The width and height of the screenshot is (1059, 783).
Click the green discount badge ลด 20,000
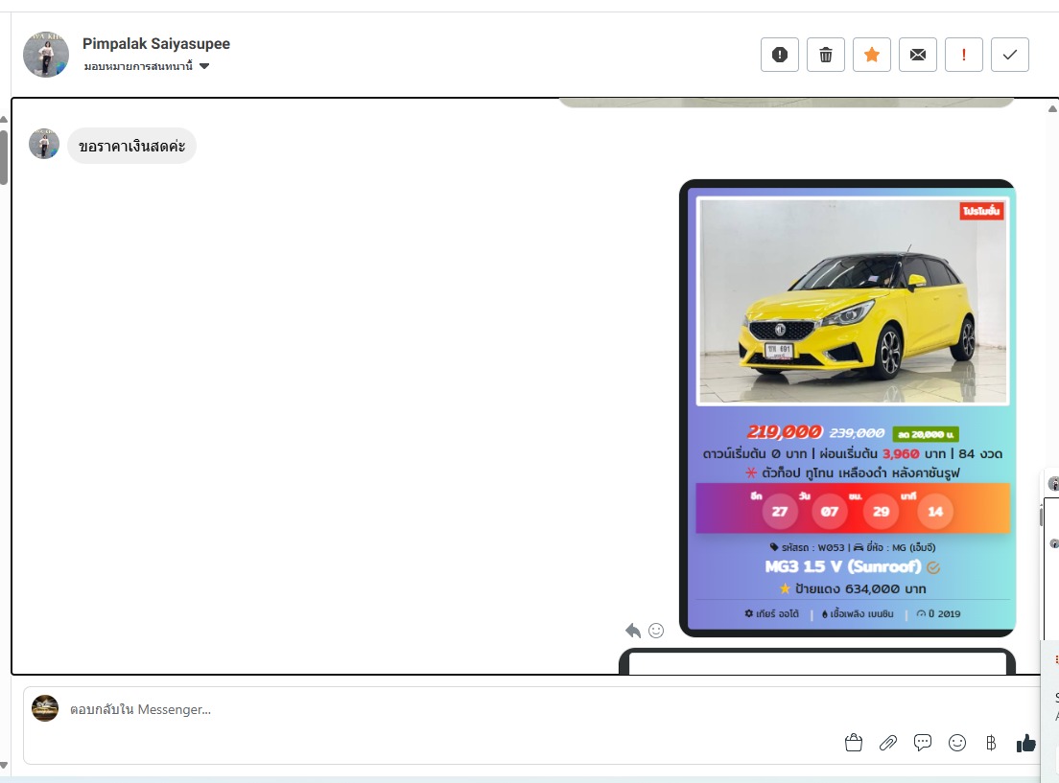pos(926,434)
